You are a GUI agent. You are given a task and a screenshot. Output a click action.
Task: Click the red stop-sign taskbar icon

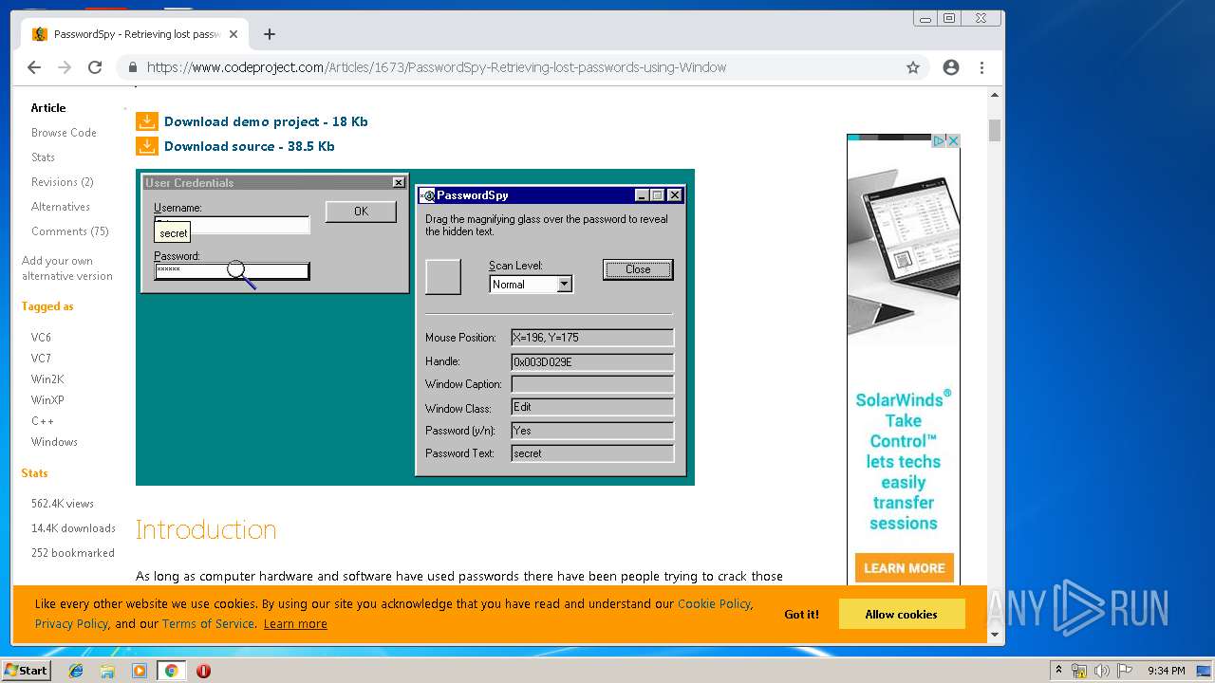click(x=203, y=671)
